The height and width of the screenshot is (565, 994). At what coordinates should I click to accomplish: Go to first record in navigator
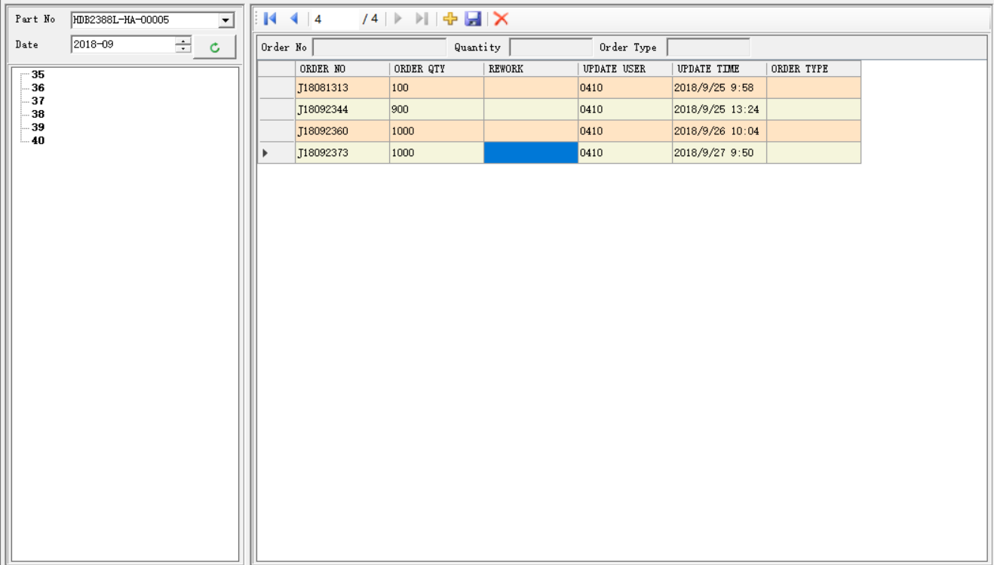pyautogui.click(x=272, y=19)
